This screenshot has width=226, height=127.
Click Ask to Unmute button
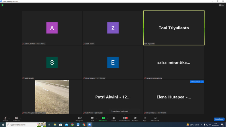[x=195, y=82]
